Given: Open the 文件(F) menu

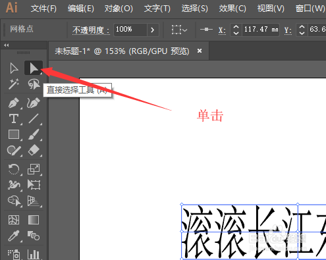Looking at the screenshot, I should click(x=43, y=9).
